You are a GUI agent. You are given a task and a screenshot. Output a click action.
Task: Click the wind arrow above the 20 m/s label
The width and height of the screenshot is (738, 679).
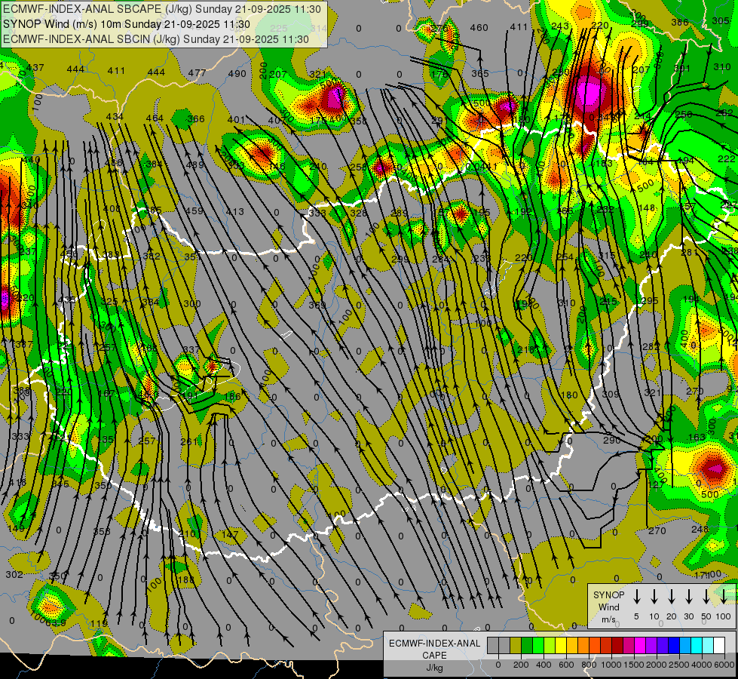pos(672,595)
